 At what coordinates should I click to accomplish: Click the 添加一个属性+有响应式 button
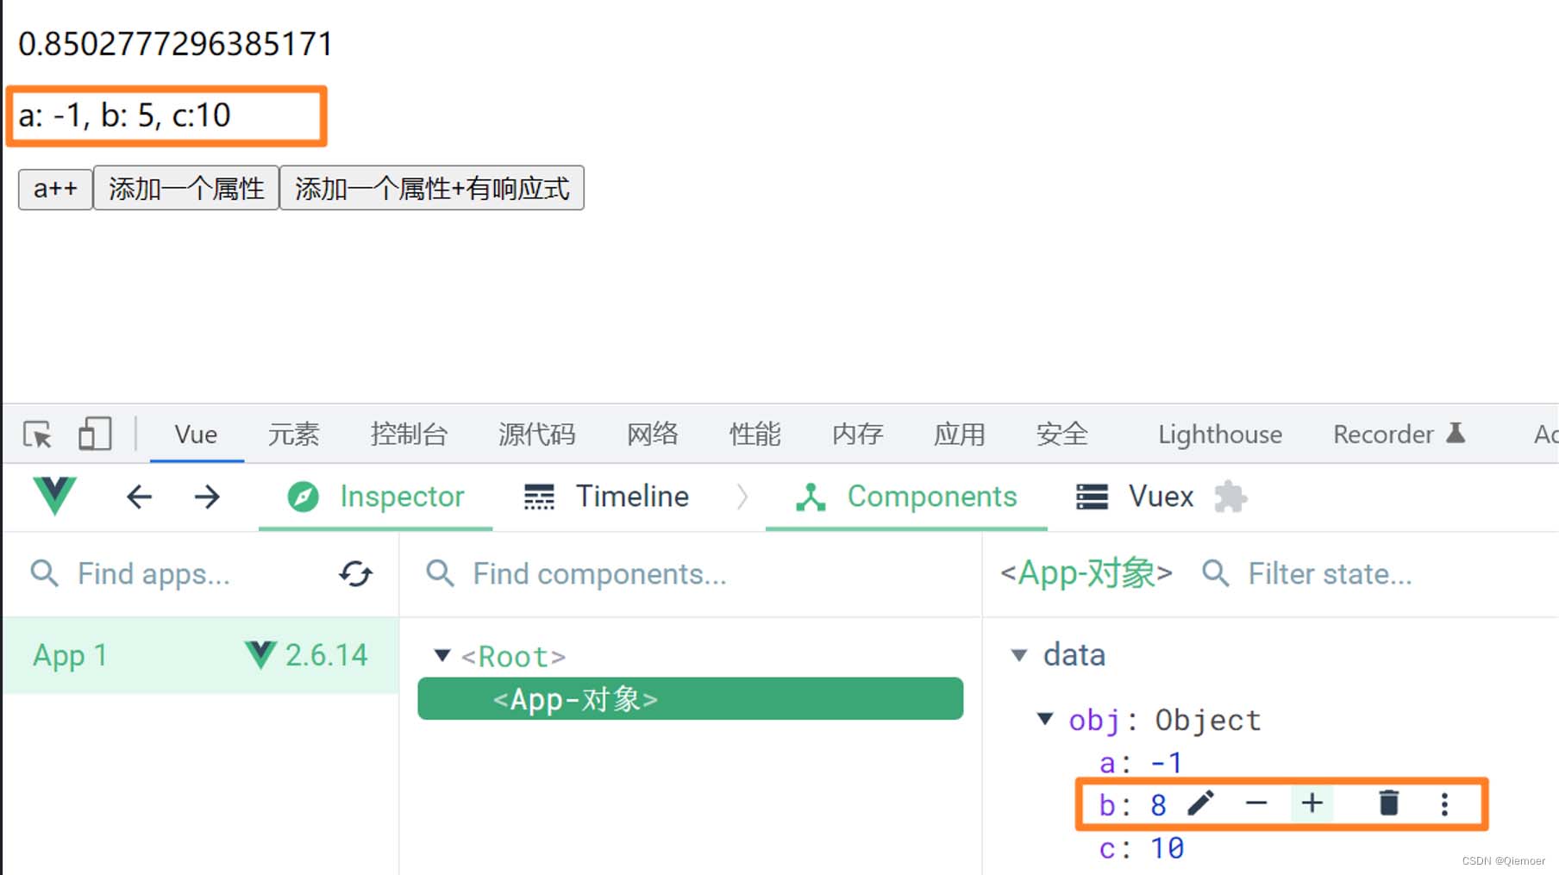(x=432, y=188)
